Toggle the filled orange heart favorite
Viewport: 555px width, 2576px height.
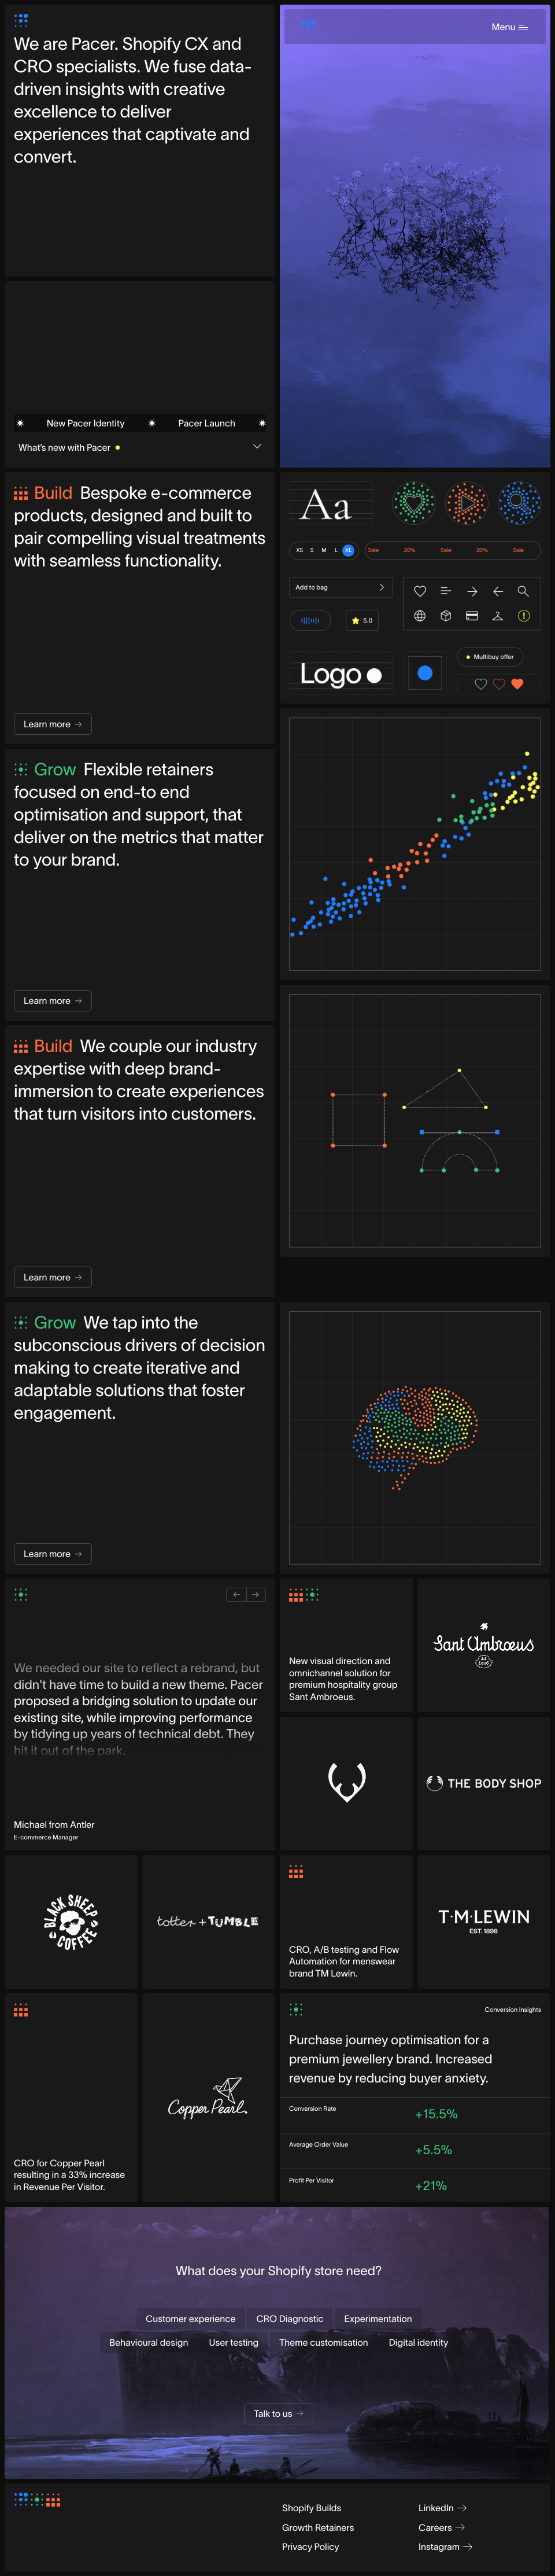click(x=517, y=684)
